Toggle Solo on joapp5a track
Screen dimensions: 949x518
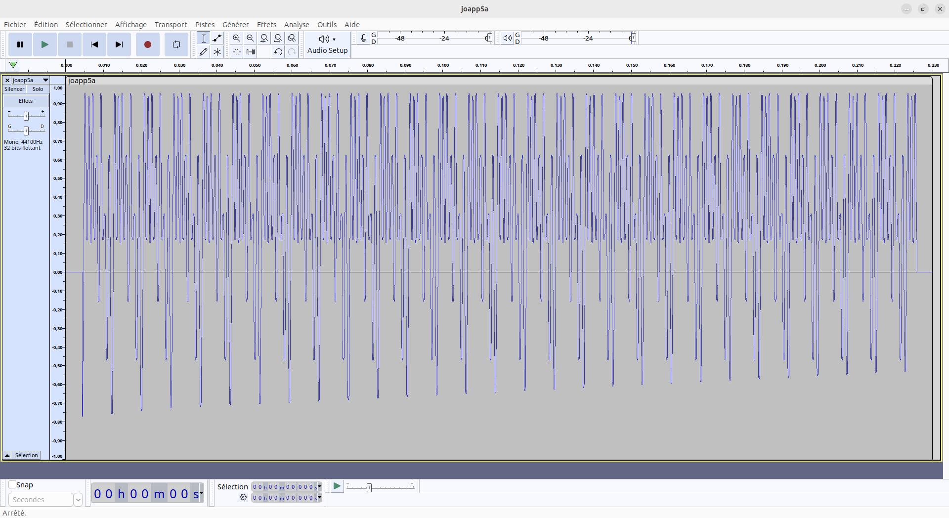[38, 89]
